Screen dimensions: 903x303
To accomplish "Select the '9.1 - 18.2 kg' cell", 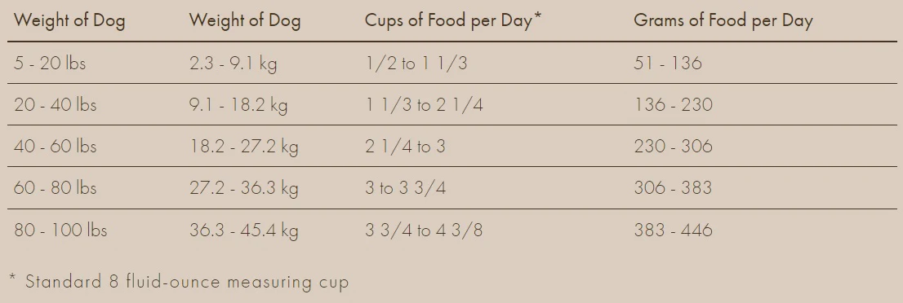I will tap(238, 104).
